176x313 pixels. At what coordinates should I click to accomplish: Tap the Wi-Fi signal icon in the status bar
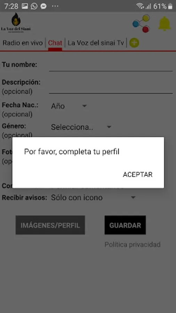140,6
